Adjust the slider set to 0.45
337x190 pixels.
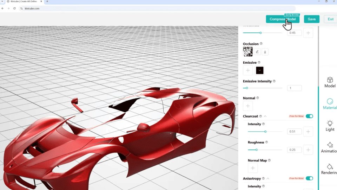pyautogui.click(x=262, y=33)
